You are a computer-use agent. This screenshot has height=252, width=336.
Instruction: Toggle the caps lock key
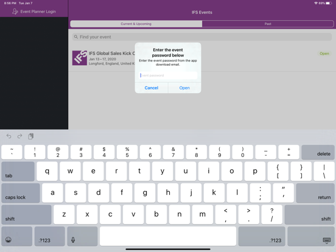coord(21,193)
